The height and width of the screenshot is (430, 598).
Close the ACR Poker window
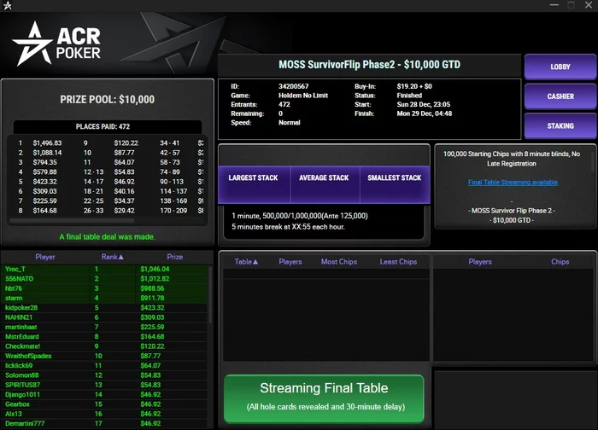(589, 5)
